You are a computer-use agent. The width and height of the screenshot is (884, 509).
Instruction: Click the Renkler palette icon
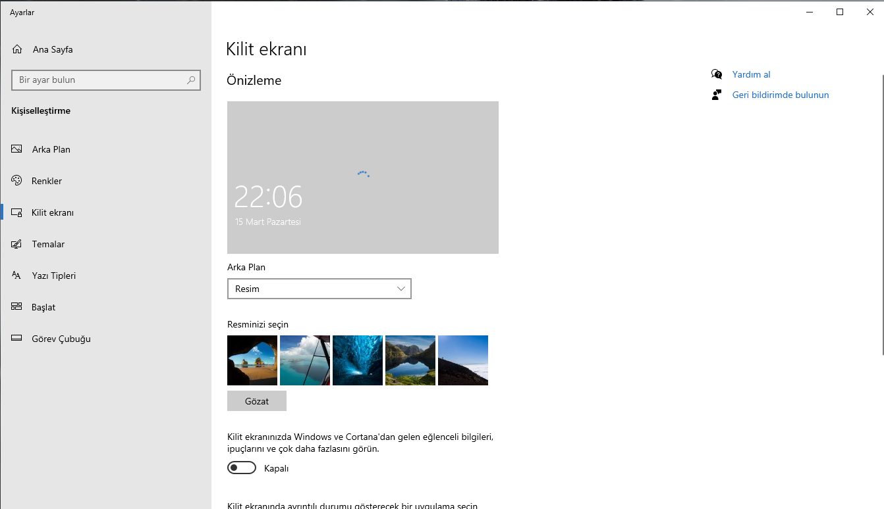pos(17,181)
